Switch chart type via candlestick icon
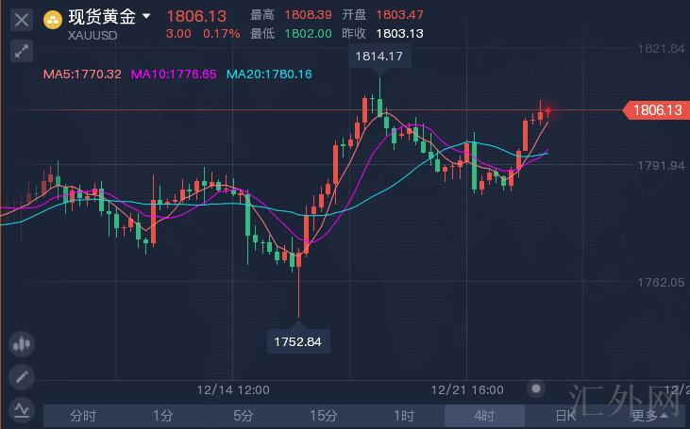This screenshot has height=429, width=690. click(21, 345)
